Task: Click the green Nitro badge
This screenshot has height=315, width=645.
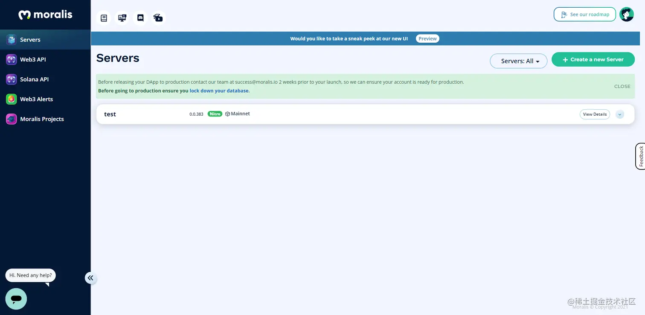Action: point(215,114)
